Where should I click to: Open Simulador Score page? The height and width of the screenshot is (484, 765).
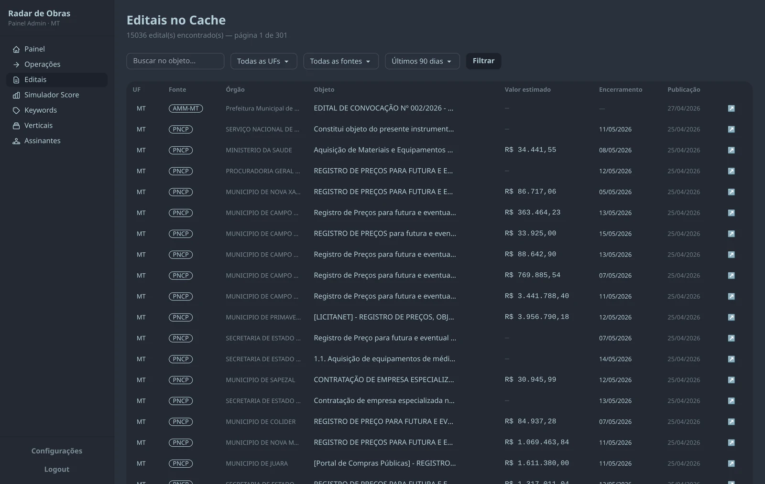(x=57, y=95)
